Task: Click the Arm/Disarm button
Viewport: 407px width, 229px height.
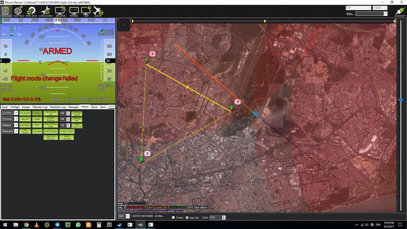Action: (50, 131)
